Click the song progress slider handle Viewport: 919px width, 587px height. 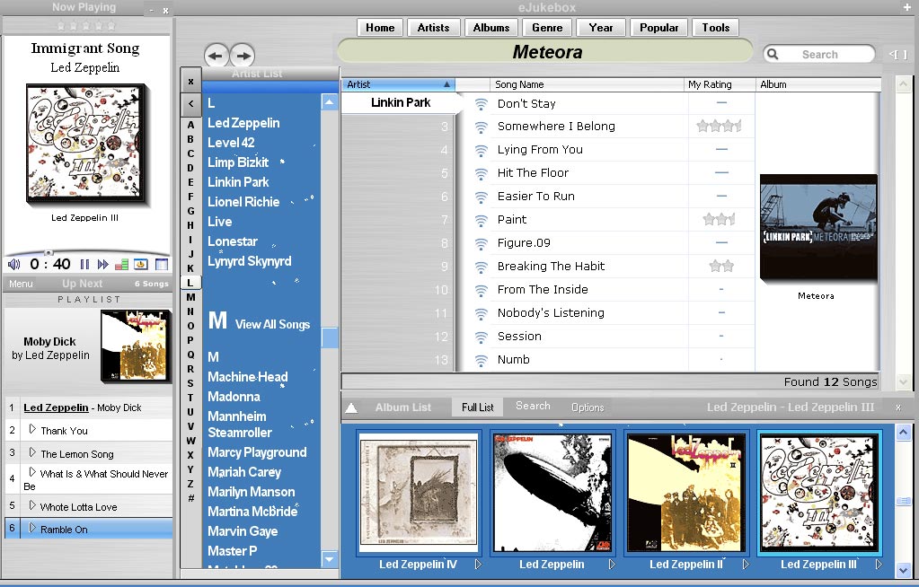coord(49,252)
